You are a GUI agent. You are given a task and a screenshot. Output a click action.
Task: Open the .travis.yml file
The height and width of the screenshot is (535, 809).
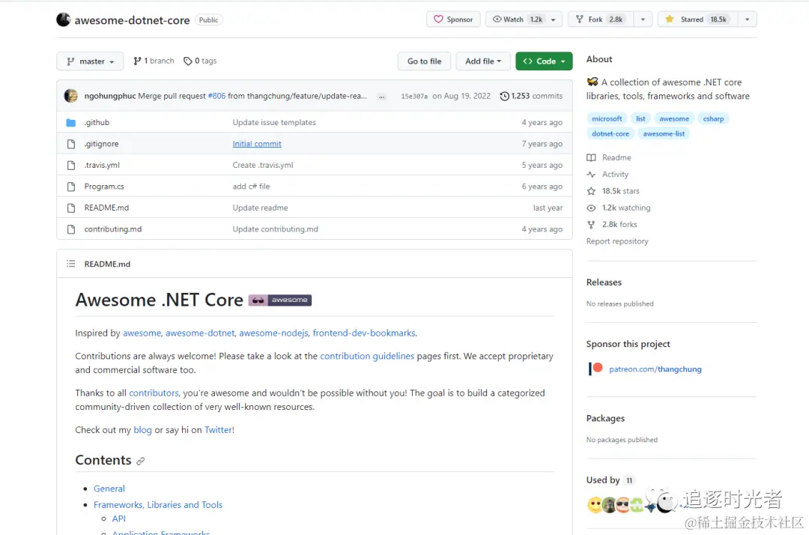click(102, 165)
